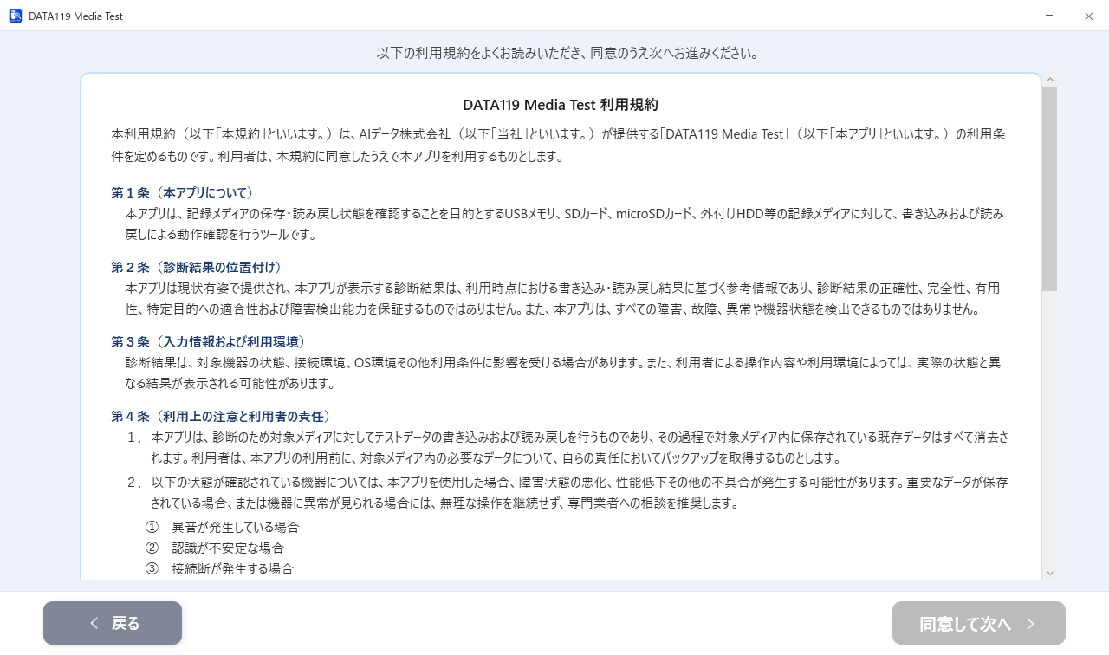The image size is (1109, 655).
Task: Click the 同意して次へ button
Action: pyautogui.click(x=979, y=623)
